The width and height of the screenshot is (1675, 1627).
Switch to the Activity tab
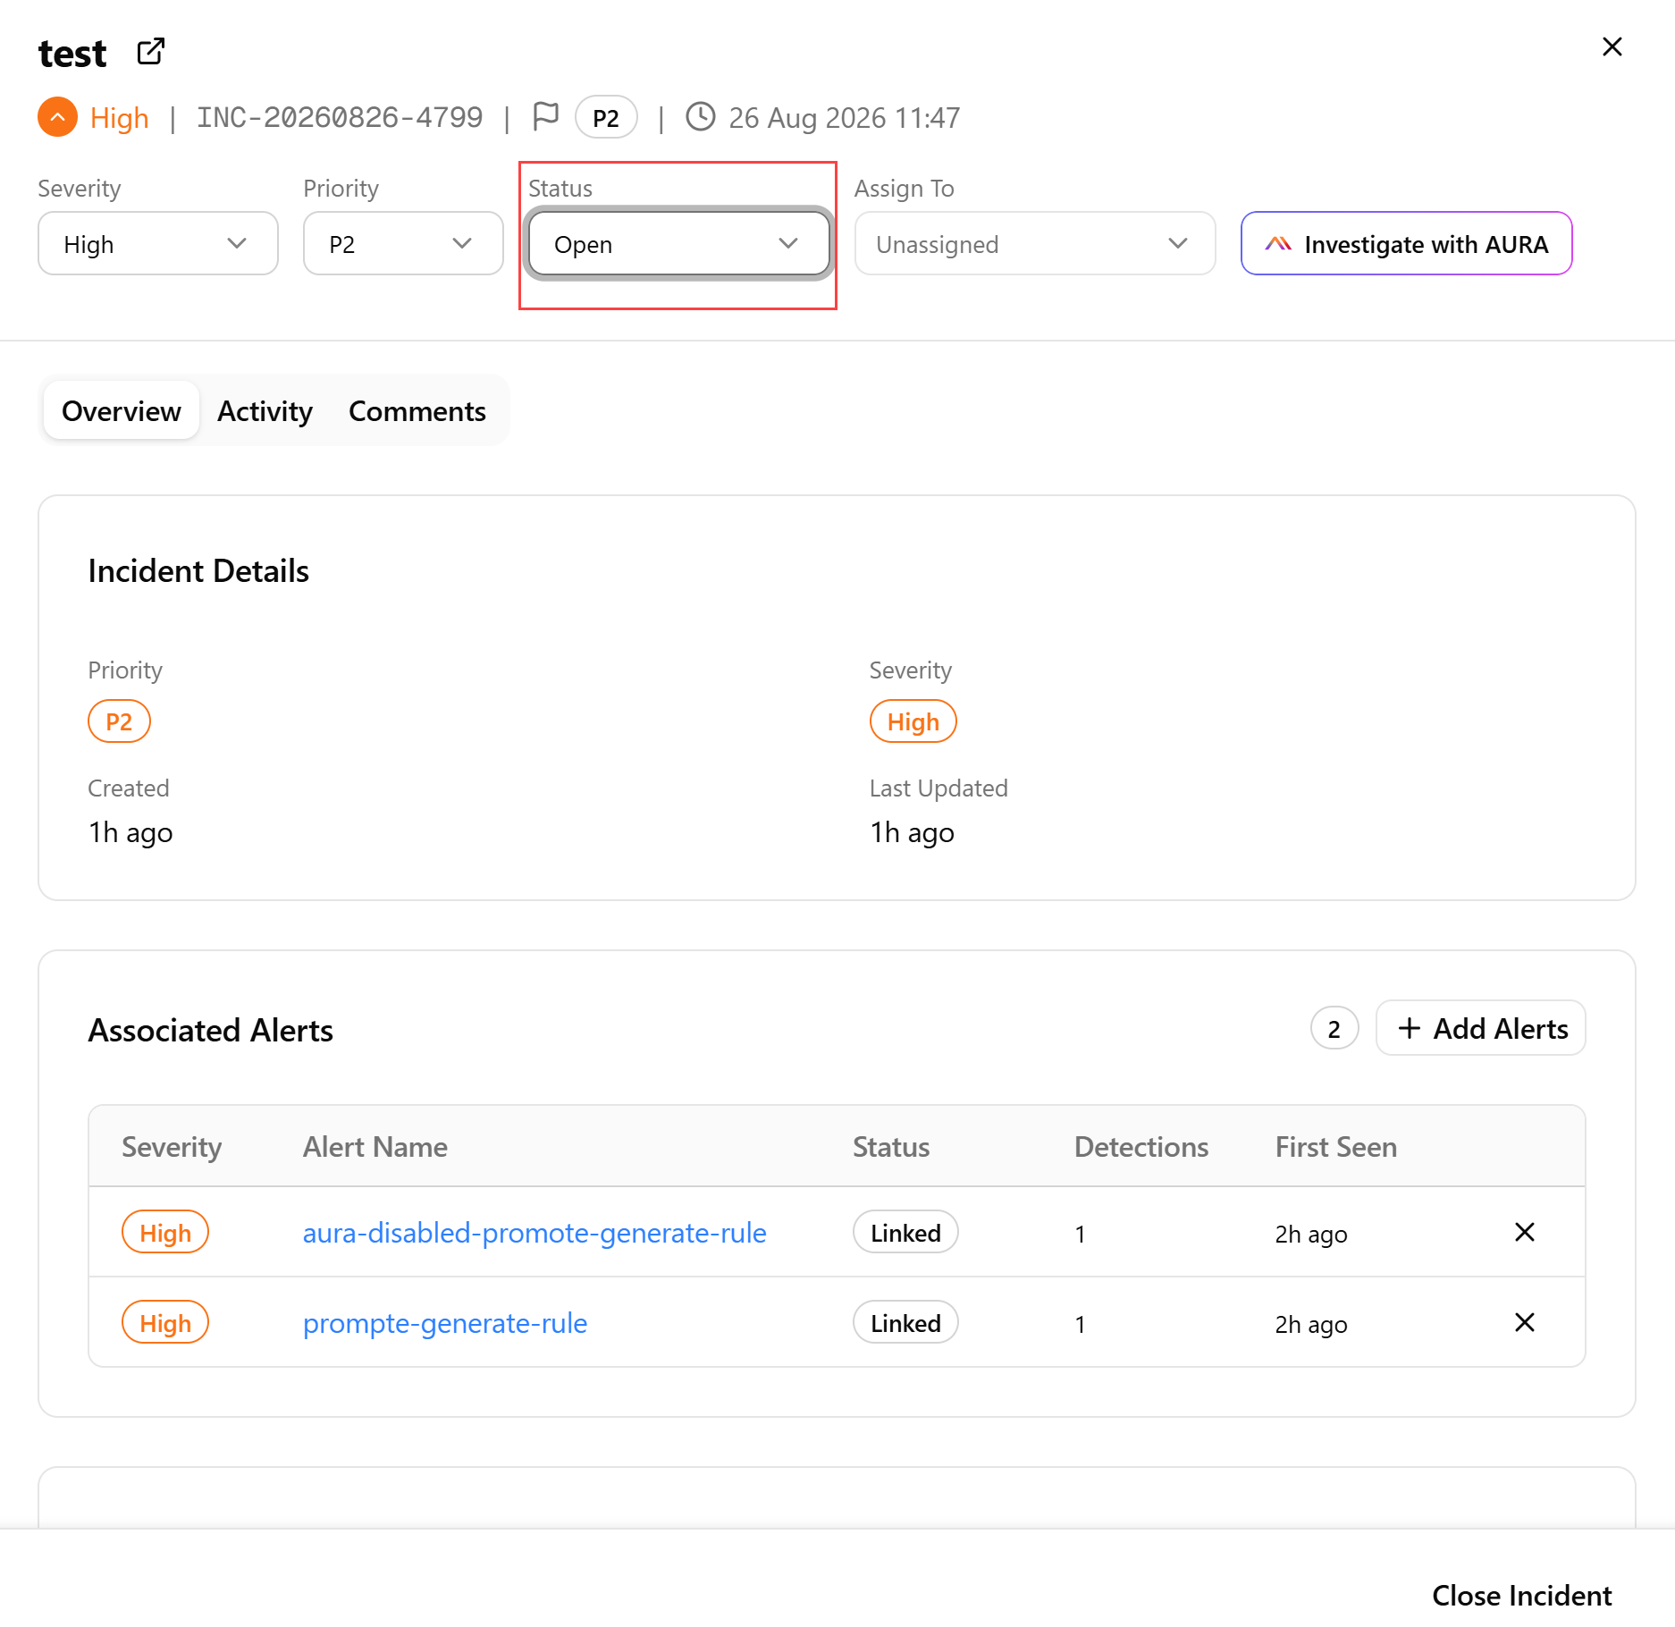265,411
